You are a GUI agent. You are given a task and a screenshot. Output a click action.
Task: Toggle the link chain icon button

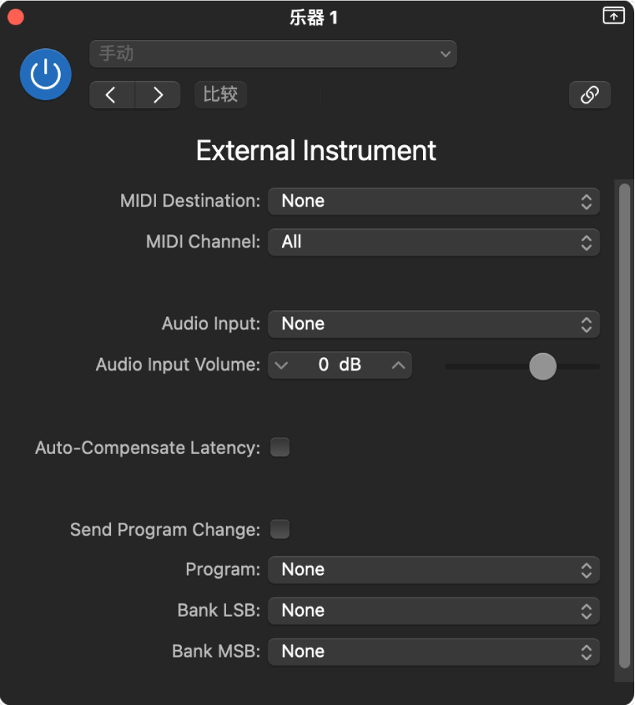(x=589, y=95)
